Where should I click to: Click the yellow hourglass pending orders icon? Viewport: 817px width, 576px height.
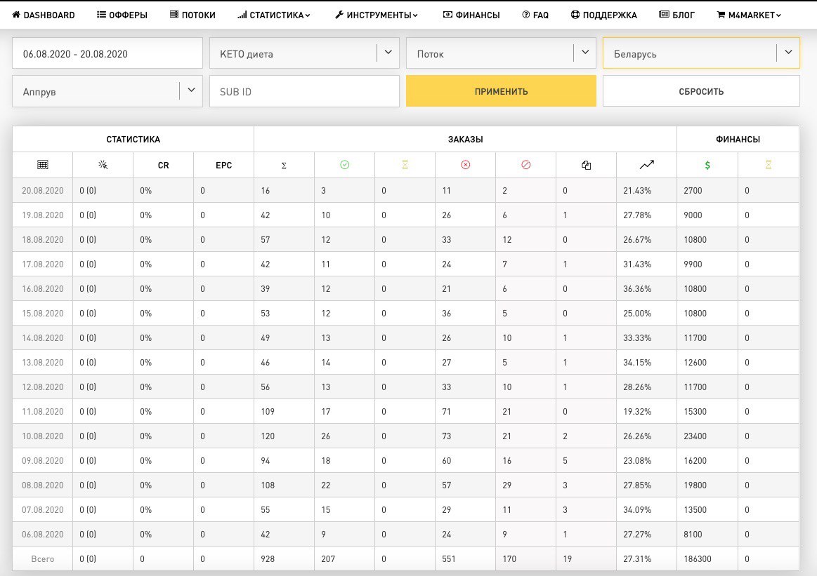tap(405, 164)
